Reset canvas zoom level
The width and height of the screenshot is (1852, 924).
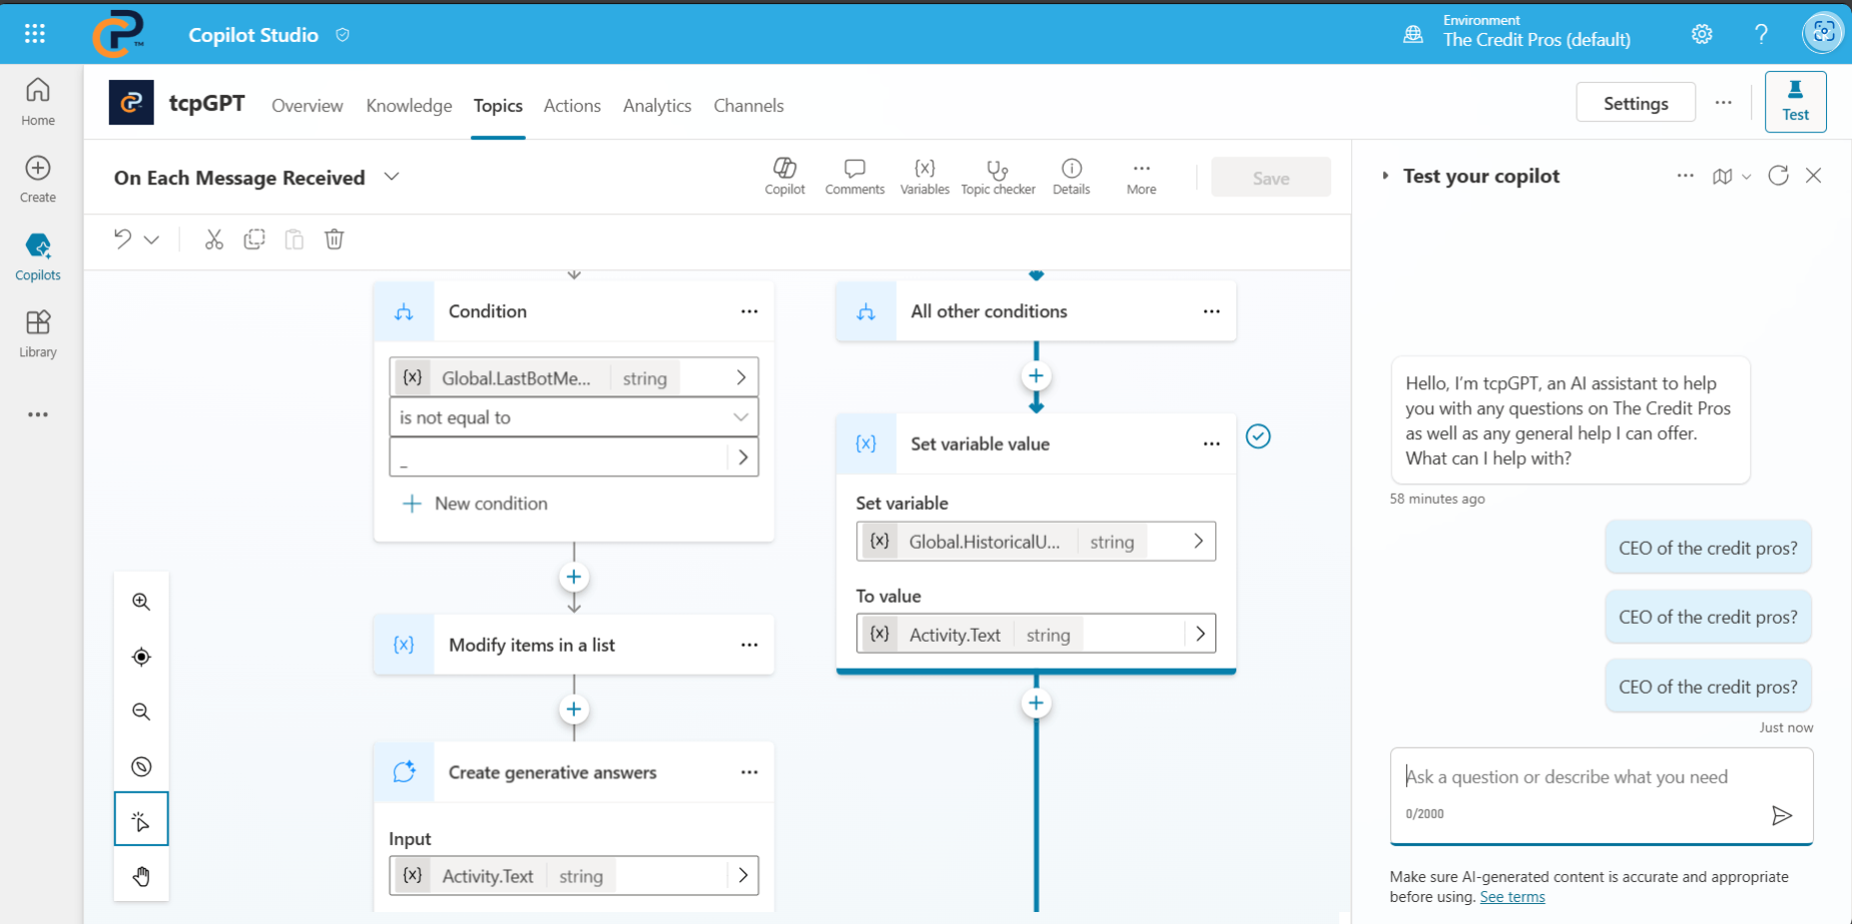(x=142, y=766)
